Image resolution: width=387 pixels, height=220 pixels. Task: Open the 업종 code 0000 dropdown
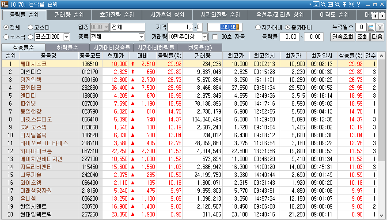point(106,27)
